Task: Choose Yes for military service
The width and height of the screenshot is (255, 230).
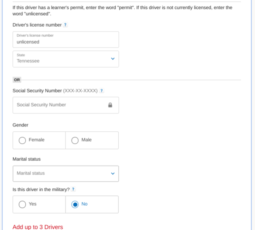Action: click(x=22, y=205)
